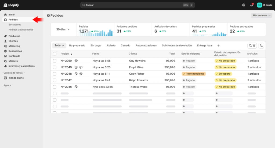This screenshot has height=148, width=275.
Task: Open Informes y estadísticas section
Action: tap(21, 66)
